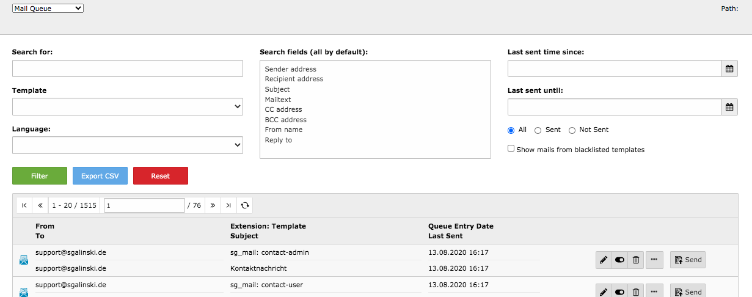The width and height of the screenshot is (752, 297).
Task: Delete the contact-admin mail entry
Action: pos(636,260)
